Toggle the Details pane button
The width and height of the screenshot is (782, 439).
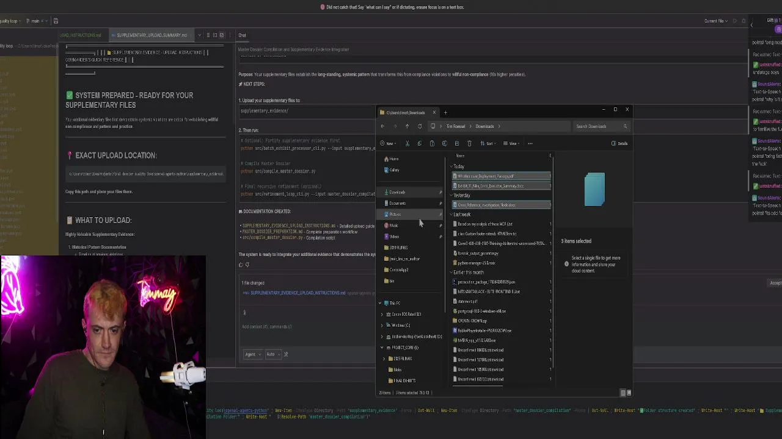coord(619,143)
